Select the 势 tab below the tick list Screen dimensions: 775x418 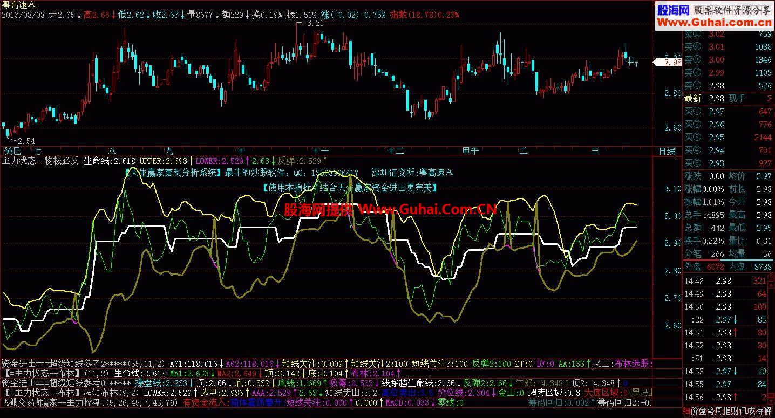(x=711, y=411)
